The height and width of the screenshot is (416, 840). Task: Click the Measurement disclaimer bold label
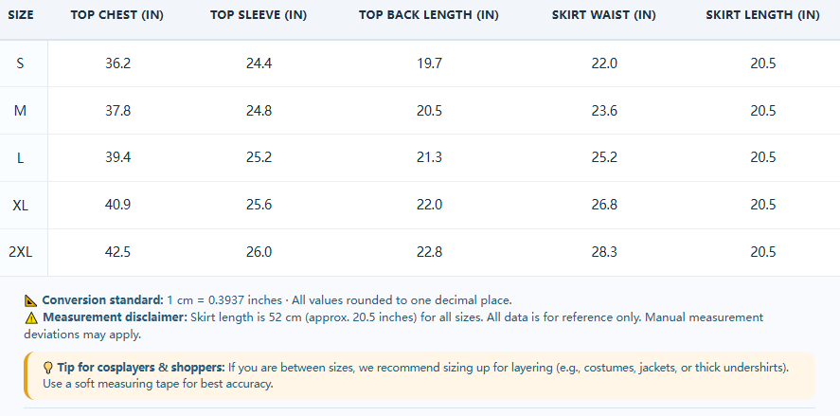pos(116,317)
